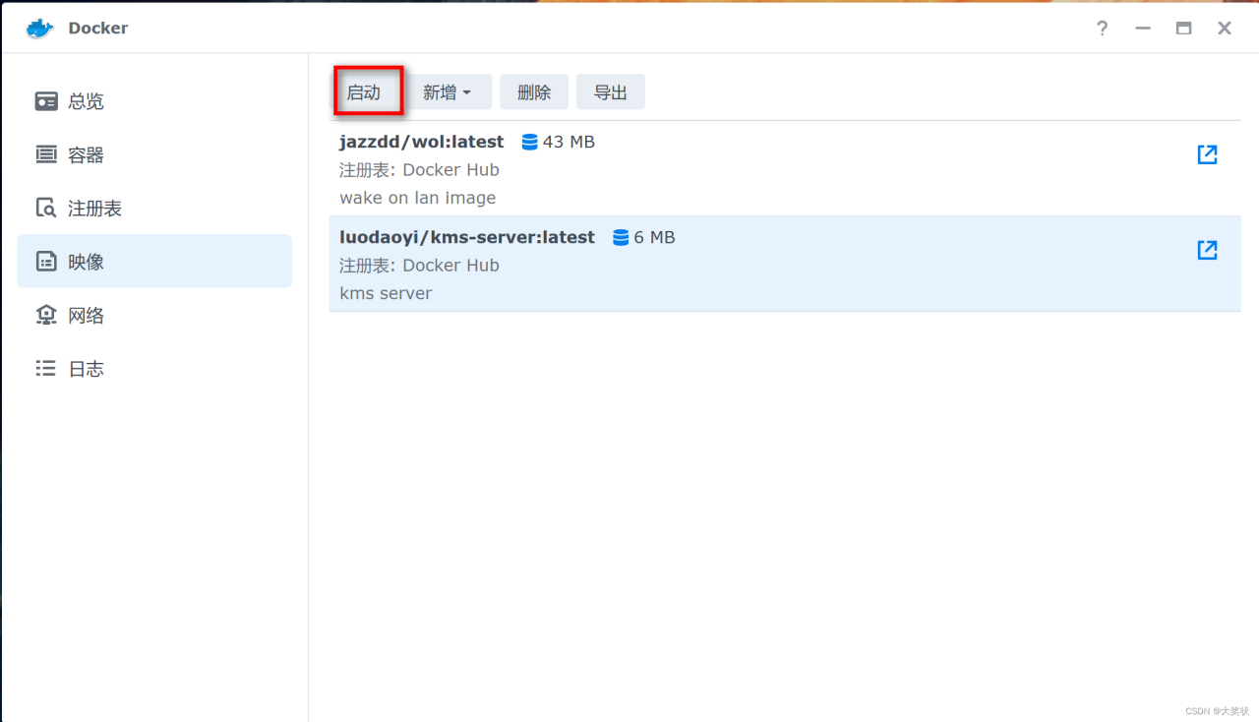Click the 删除 button
Screen dimensions: 1259x722
pos(534,91)
